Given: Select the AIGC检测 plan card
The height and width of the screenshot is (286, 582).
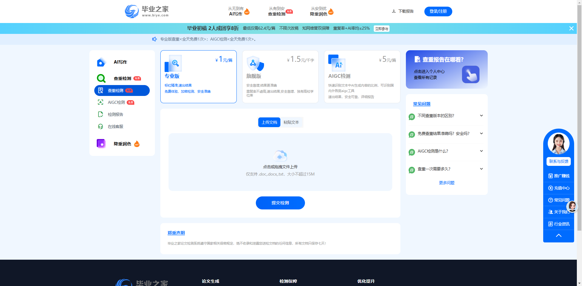Looking at the screenshot, I should click(x=362, y=77).
